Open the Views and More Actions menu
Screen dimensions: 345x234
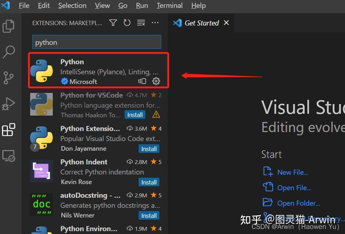155,22
